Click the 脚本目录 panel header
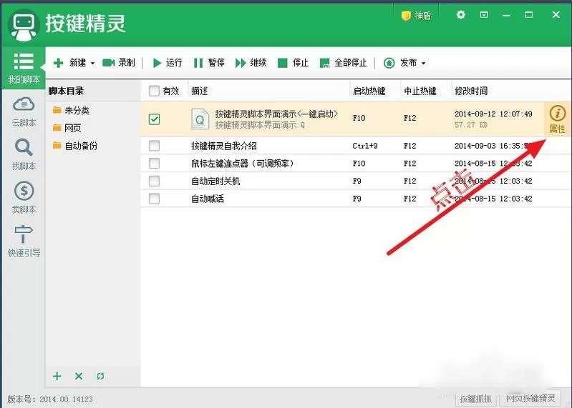The height and width of the screenshot is (408, 572). pos(66,91)
